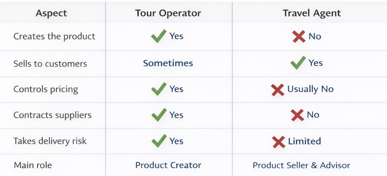Click the red X in Travel Agent's Contracts suppliers row
387x176 pixels.
pyautogui.click(x=297, y=115)
